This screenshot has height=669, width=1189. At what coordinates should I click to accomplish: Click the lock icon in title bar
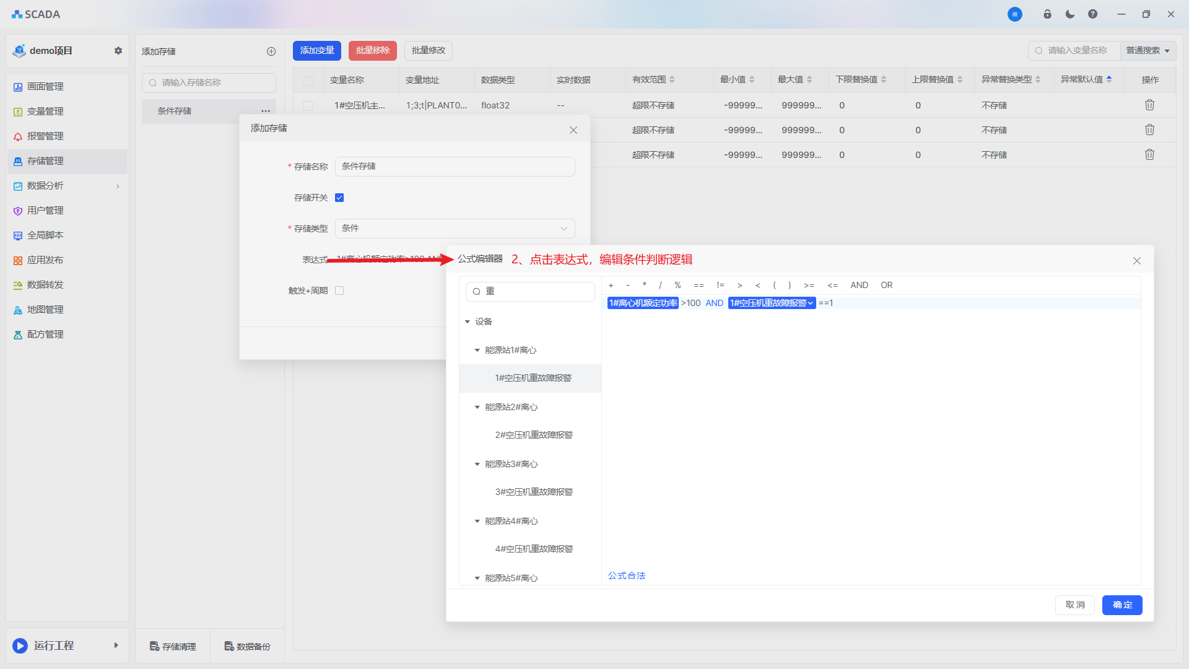pos(1047,14)
